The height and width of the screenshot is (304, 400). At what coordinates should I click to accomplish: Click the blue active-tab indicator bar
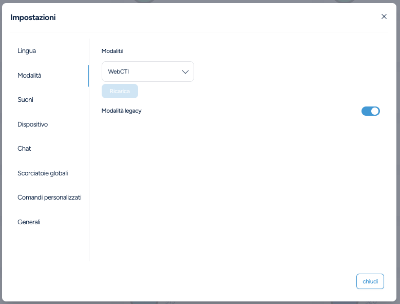tap(88, 75)
